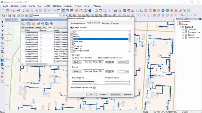This screenshot has width=202, height=113.
Task: Select the Zoom In magnifier tool
Action: 2,47
